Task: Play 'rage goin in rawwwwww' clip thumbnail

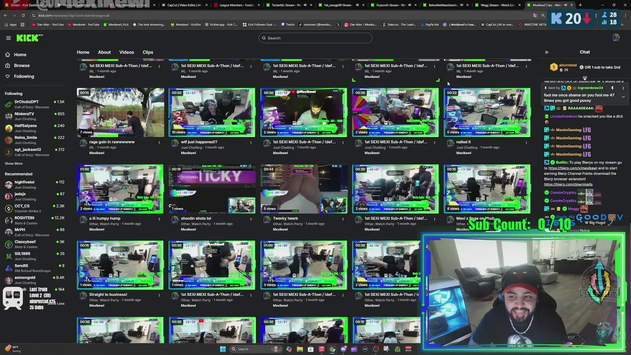Action: pyautogui.click(x=120, y=112)
